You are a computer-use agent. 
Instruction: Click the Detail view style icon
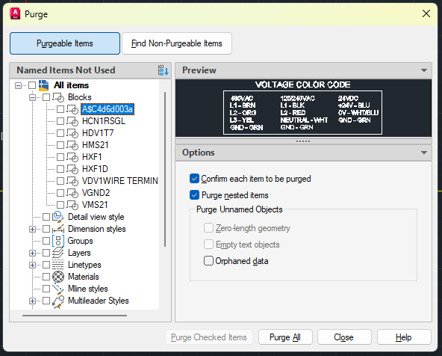tap(58, 217)
